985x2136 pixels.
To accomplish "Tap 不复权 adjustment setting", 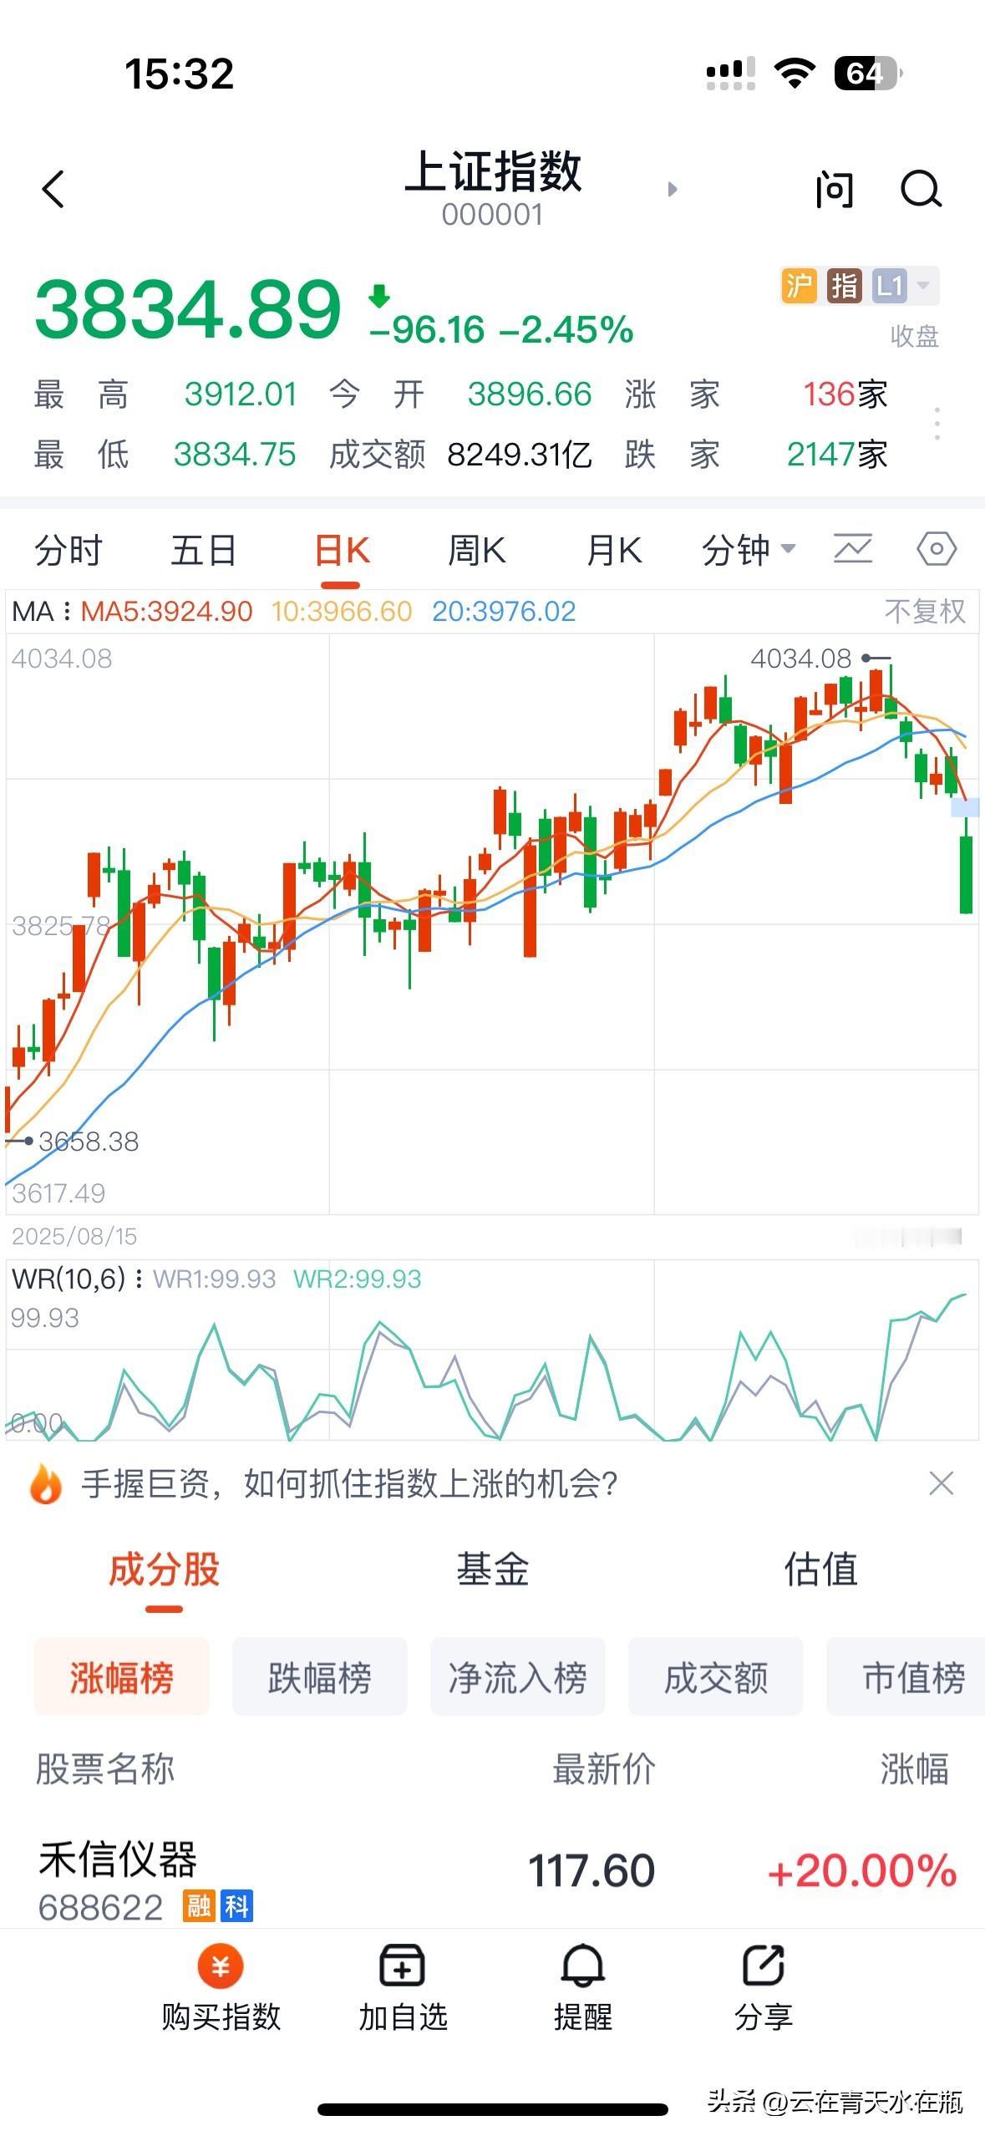I will [x=925, y=611].
